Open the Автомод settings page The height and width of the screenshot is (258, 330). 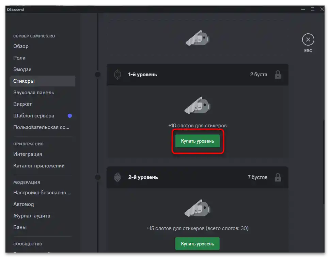pyautogui.click(x=42, y=204)
